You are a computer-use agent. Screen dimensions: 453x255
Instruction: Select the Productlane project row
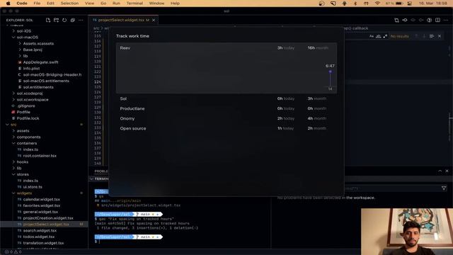pos(226,108)
